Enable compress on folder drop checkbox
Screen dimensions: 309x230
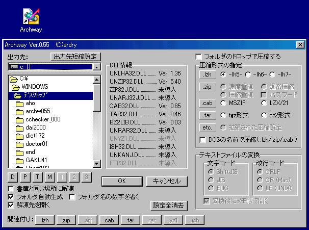click(199, 57)
